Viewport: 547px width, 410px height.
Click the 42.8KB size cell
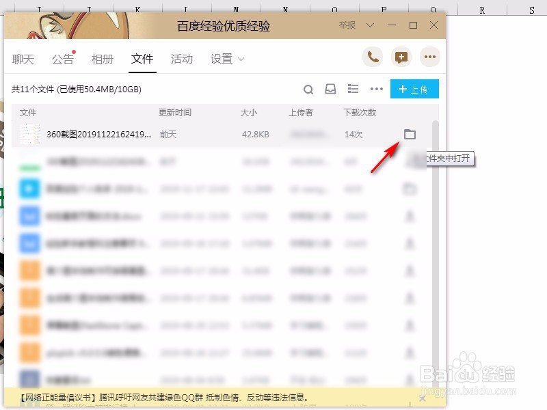pos(255,134)
